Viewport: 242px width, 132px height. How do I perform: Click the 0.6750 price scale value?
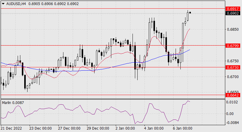point(233,61)
